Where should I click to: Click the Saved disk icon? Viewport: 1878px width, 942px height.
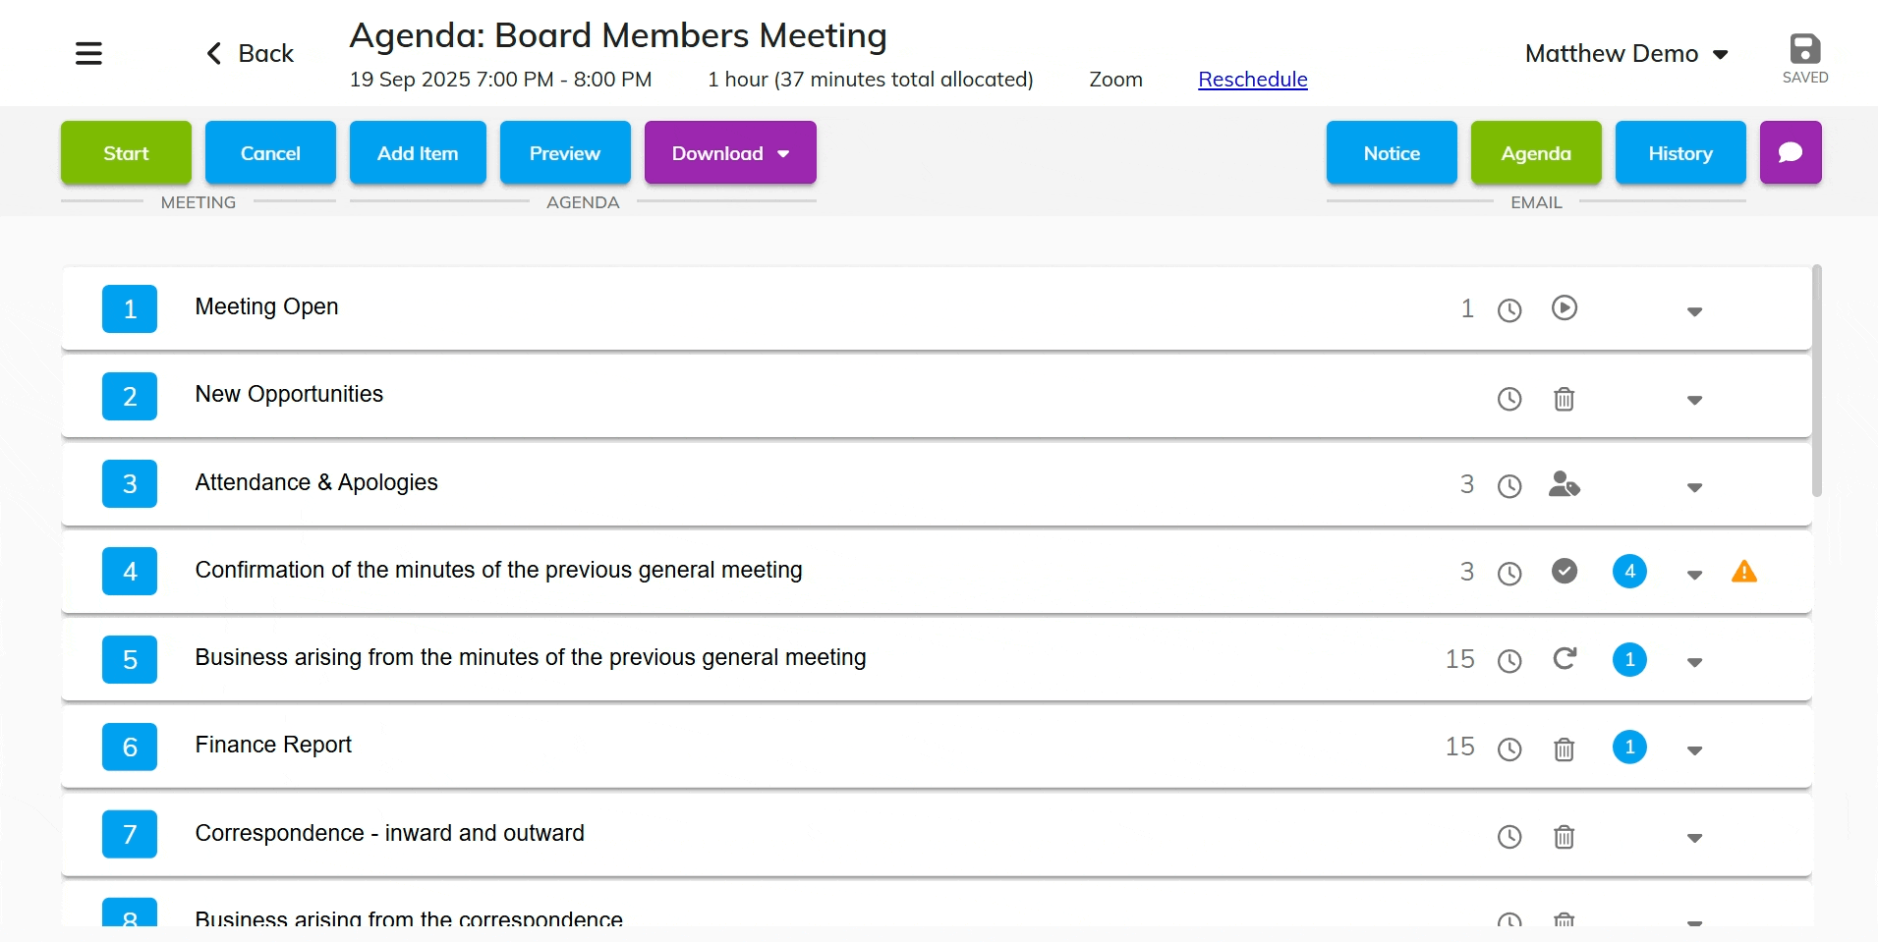point(1804,50)
